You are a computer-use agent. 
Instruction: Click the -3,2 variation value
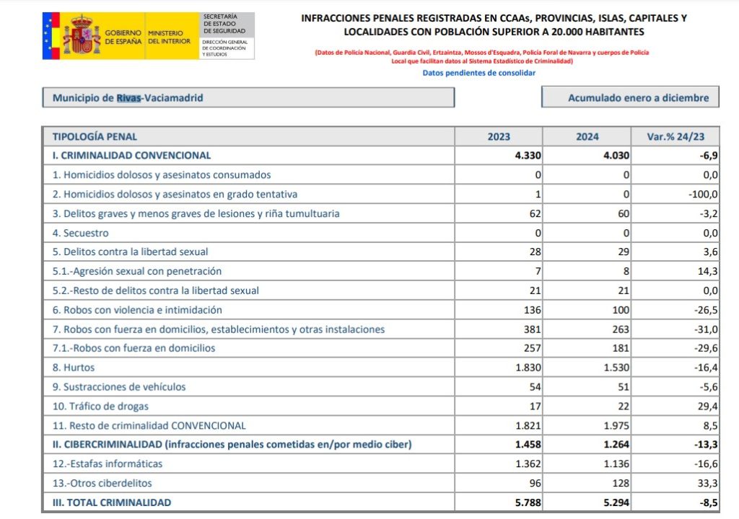709,213
